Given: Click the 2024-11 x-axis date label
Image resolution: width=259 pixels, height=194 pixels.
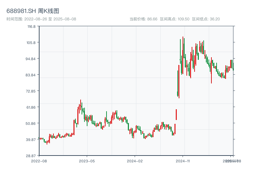Looking at the screenshot, I should pos(183,161).
